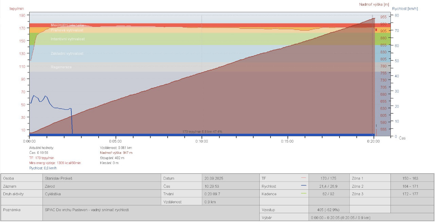Click the pink TF legend line

click(x=303, y=178)
